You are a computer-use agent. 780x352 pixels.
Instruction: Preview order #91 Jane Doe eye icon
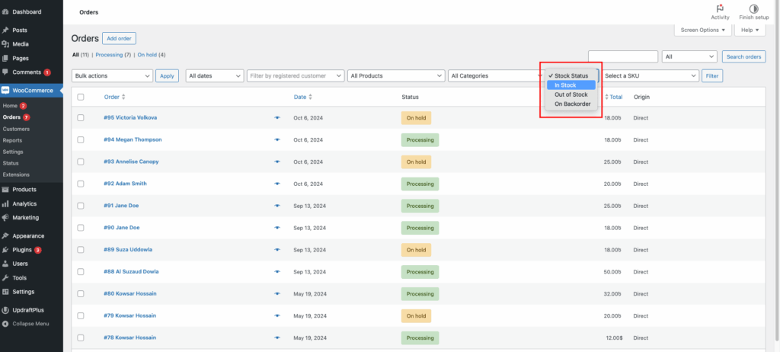(277, 206)
